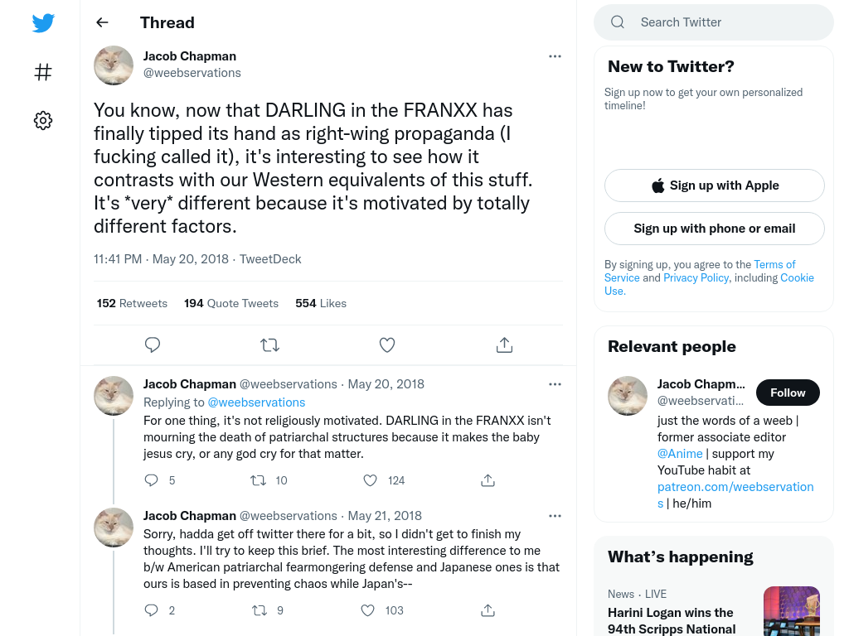The width and height of the screenshot is (849, 636).
Task: View the 152 Retweets list
Action: pos(132,303)
